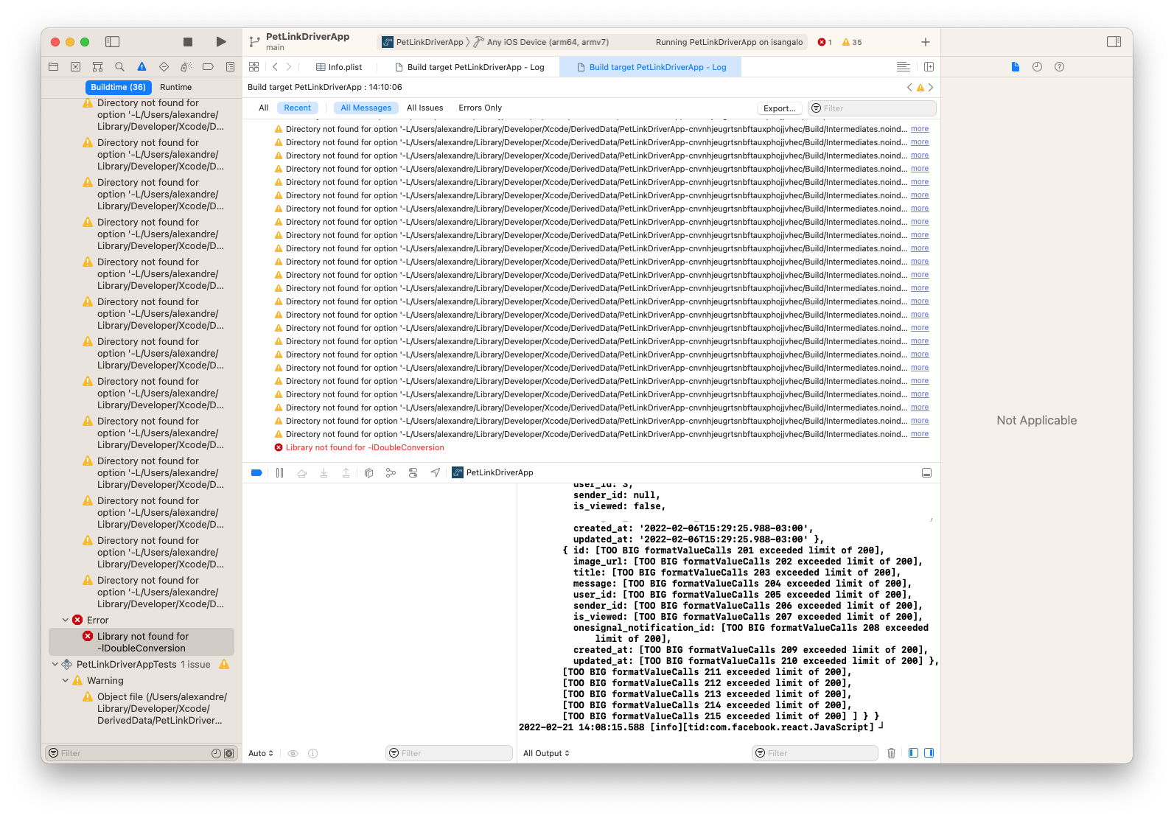The height and width of the screenshot is (818, 1174).
Task: Open the Debug navigator spray icon
Action: click(186, 67)
